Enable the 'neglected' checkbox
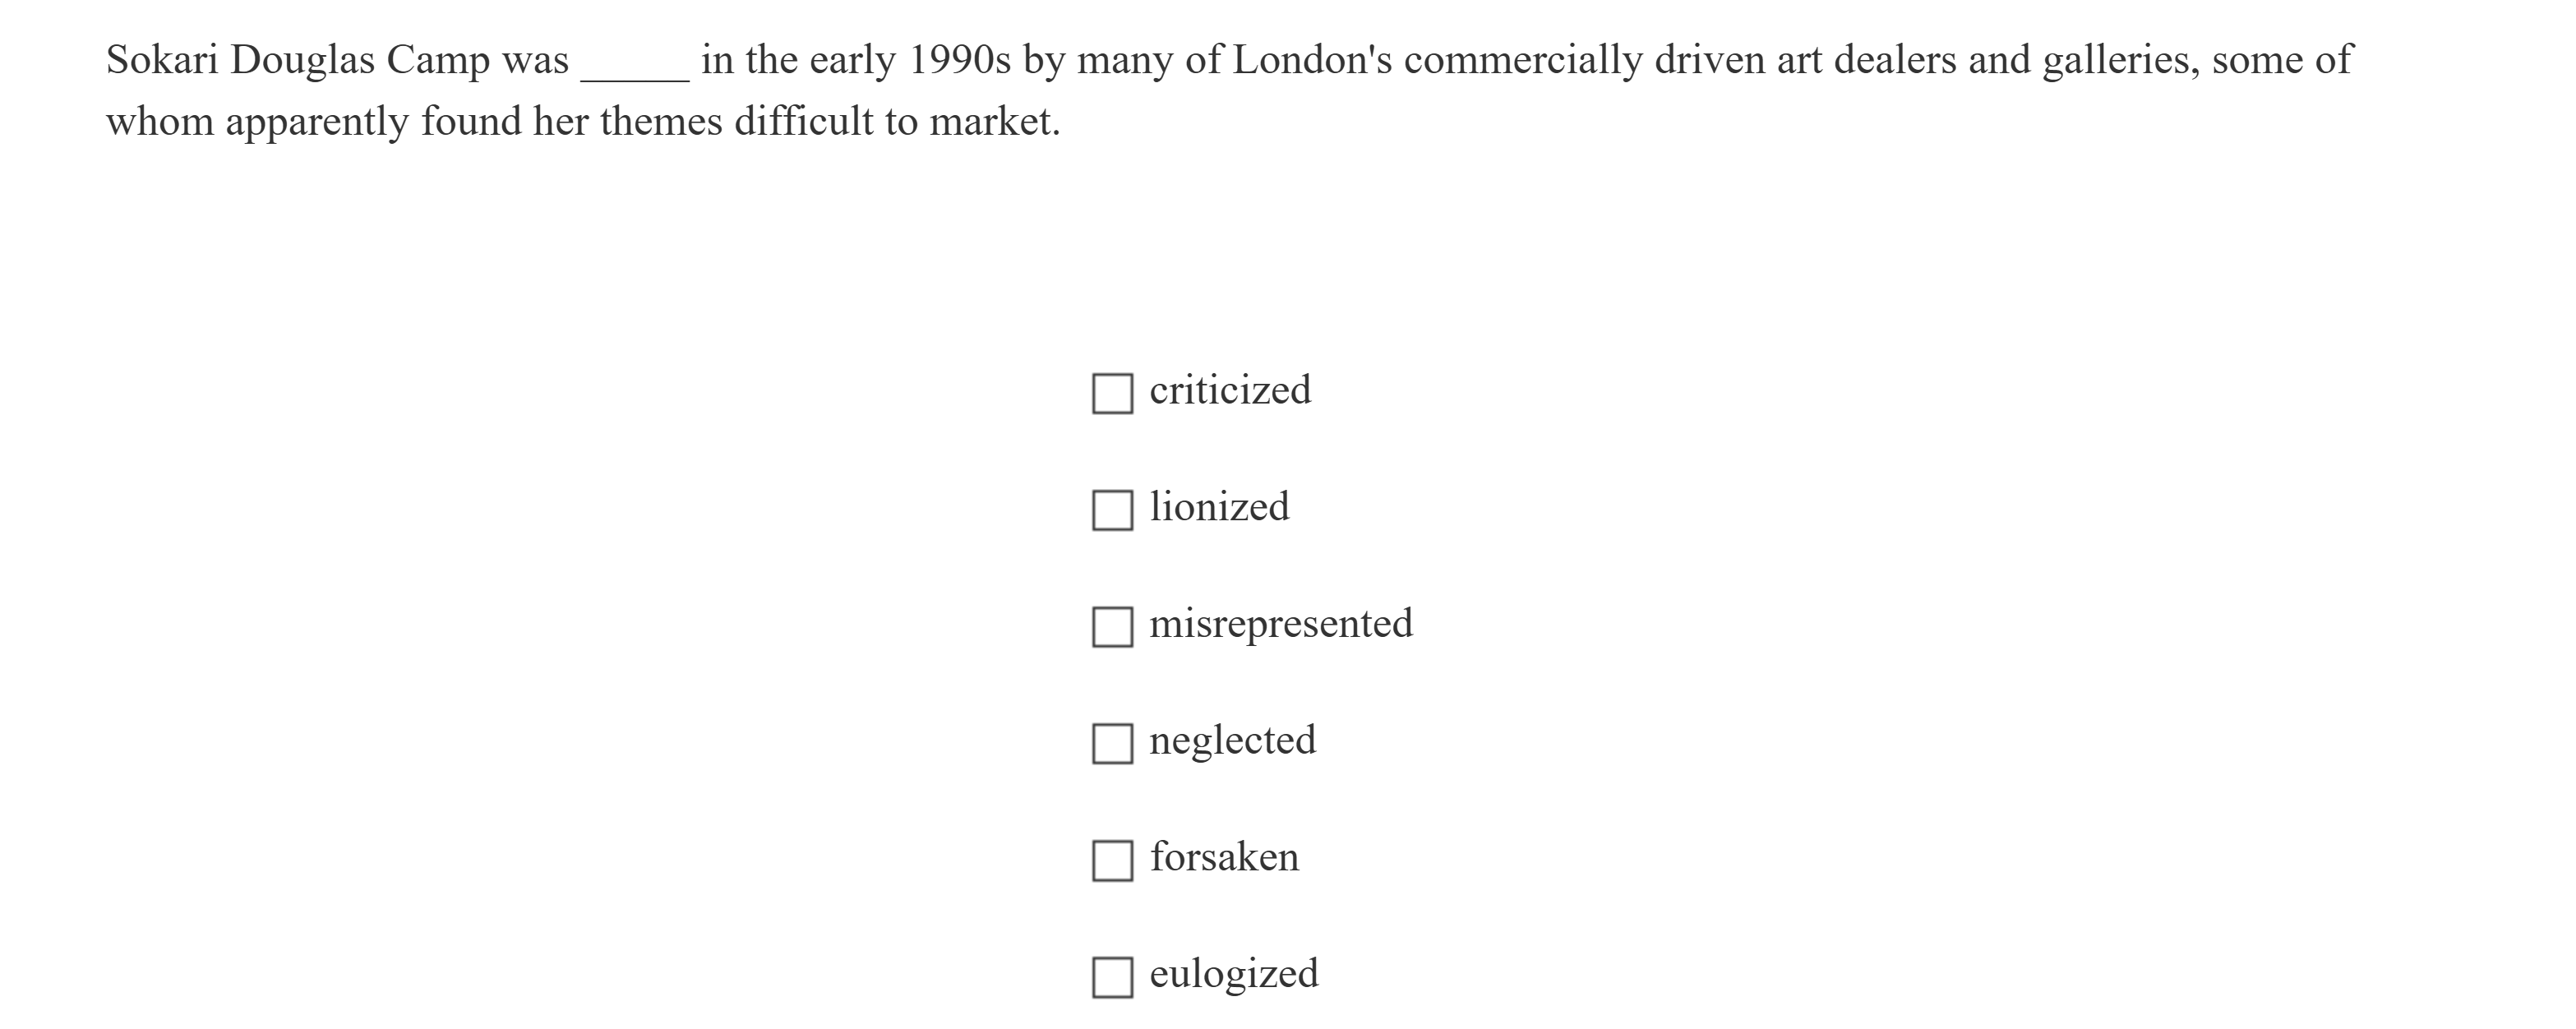This screenshot has width=2576, height=1029. tap(1112, 744)
